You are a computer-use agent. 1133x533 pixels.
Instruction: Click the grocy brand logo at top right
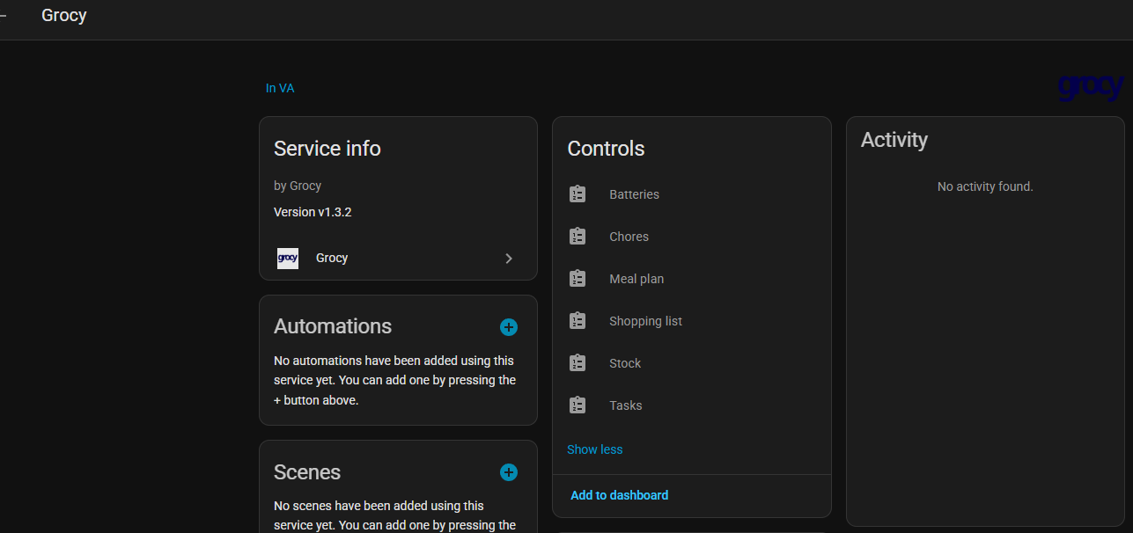(1090, 86)
